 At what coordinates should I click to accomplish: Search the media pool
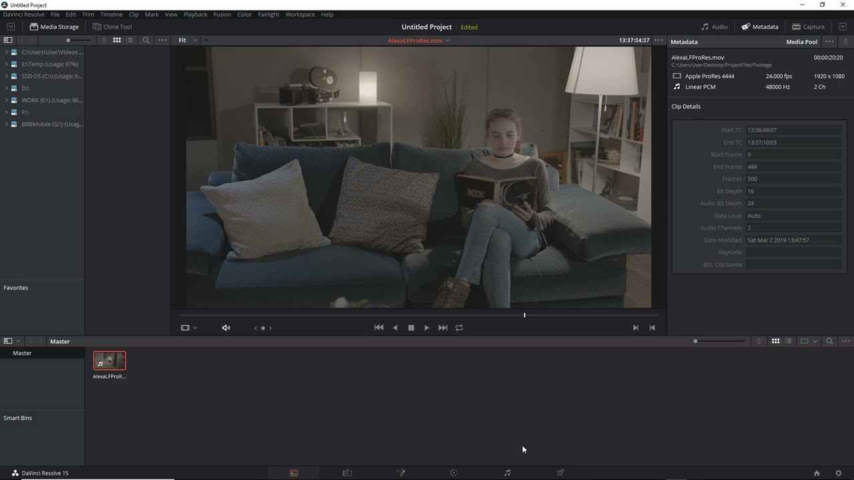point(829,341)
